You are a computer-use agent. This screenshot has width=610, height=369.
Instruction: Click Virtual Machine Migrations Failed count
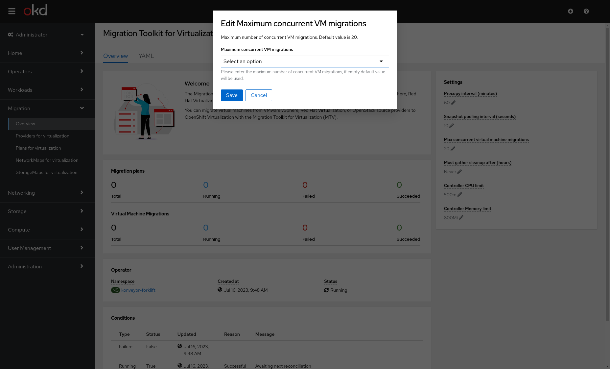click(305, 228)
